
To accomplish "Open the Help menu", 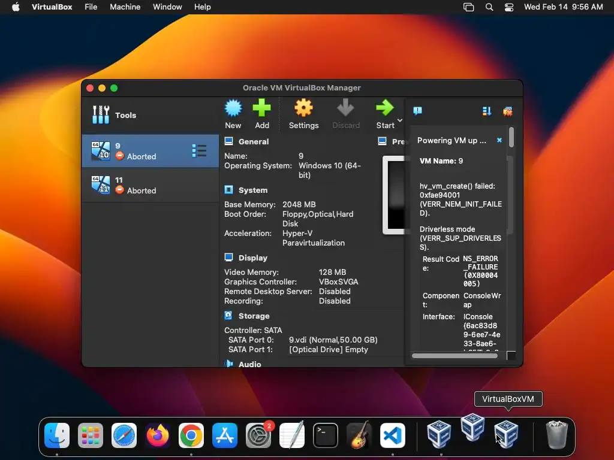I will click(203, 7).
